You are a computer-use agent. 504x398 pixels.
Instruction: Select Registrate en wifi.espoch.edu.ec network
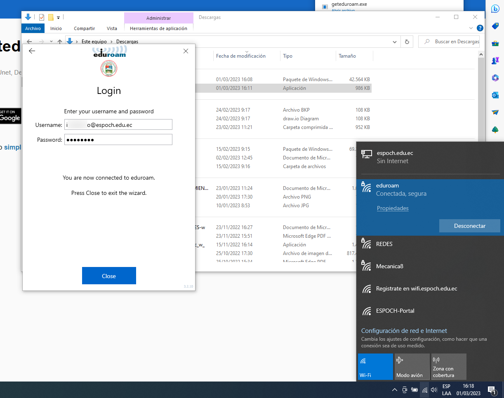click(x=430, y=288)
